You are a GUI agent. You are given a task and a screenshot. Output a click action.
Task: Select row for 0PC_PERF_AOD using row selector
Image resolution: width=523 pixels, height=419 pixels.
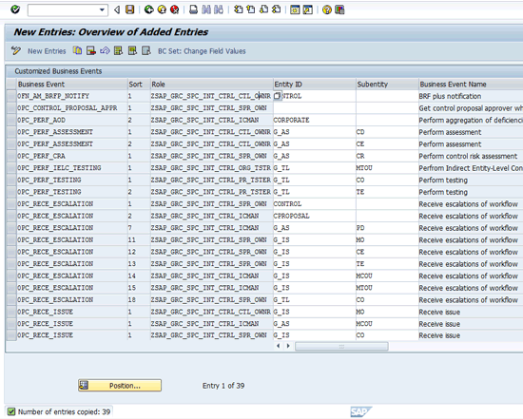click(11, 120)
